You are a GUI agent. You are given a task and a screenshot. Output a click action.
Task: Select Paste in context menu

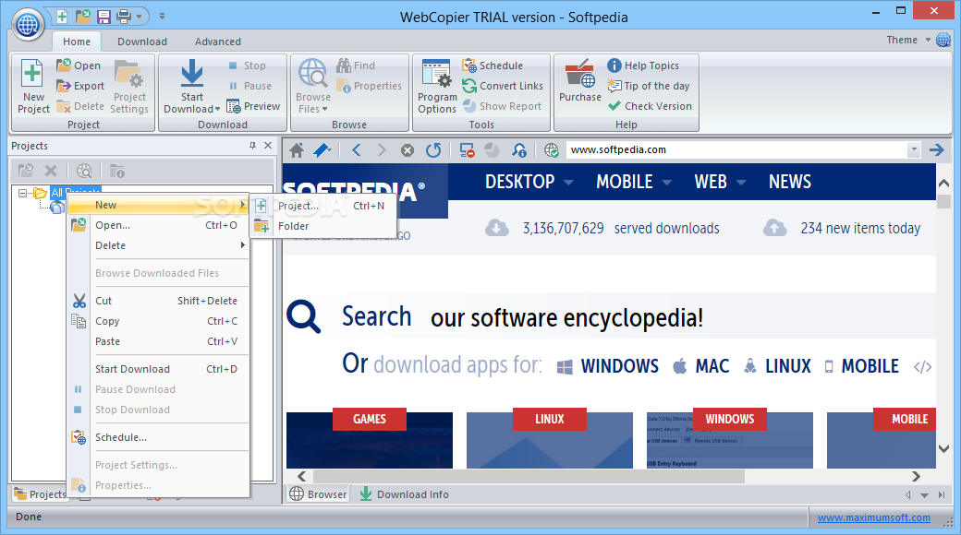[158, 341]
